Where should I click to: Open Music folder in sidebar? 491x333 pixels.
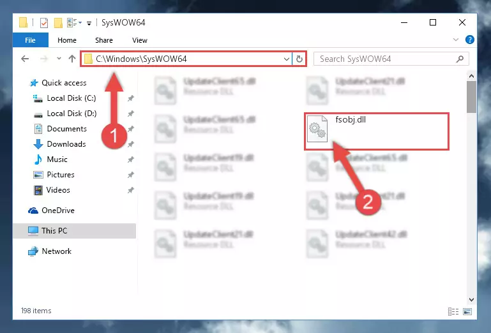(x=57, y=159)
